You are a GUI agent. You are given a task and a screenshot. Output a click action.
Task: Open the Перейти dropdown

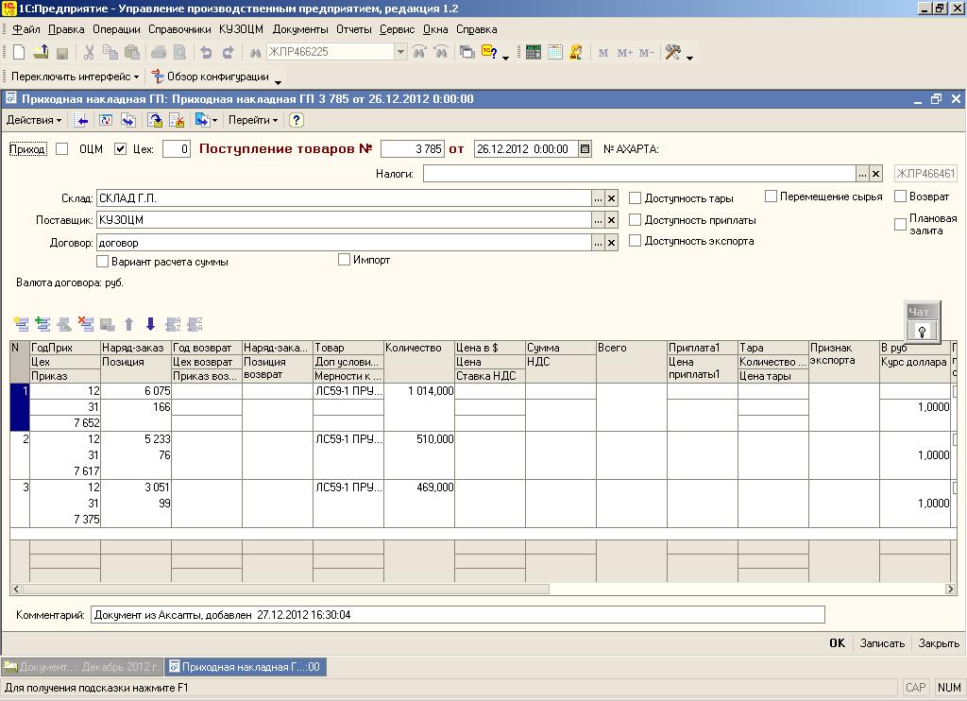pos(253,120)
